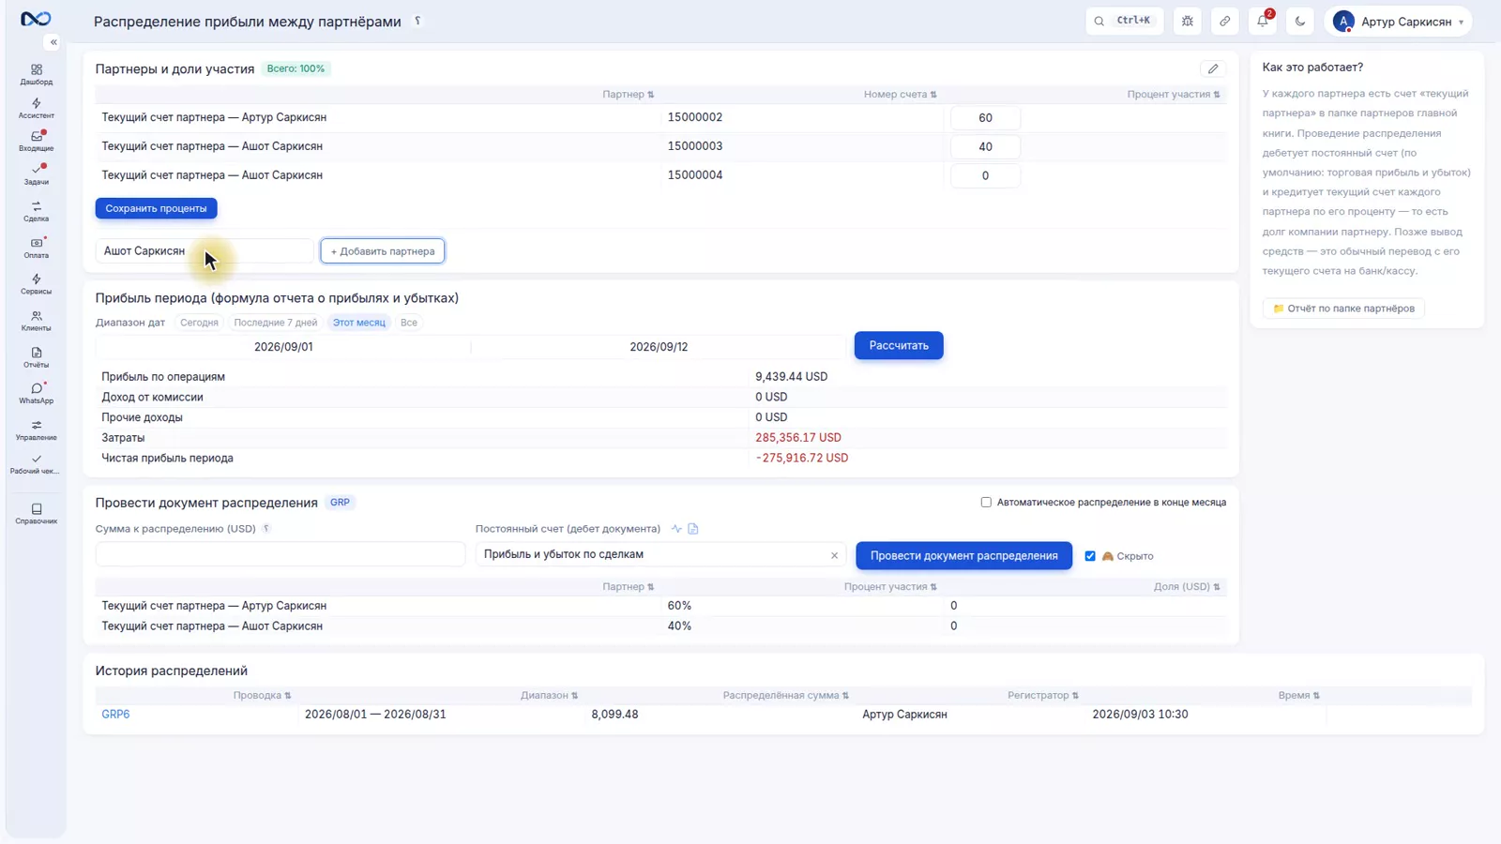Viewport: 1501px width, 844px height.
Task: Open the GRP6 history entry link
Action: point(115,715)
